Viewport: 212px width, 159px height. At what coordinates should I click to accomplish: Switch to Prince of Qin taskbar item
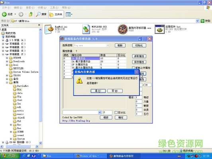coord(90,156)
